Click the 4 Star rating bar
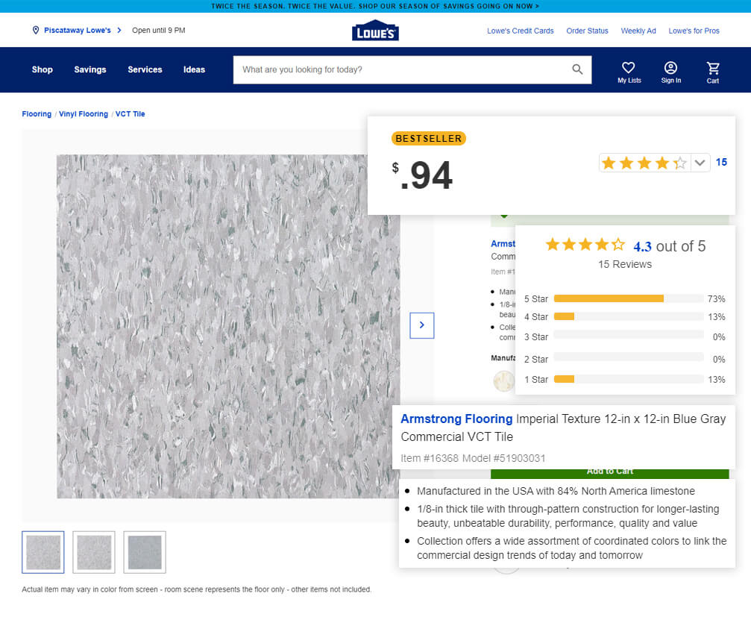Viewport: 751px width, 620px height. click(x=629, y=316)
